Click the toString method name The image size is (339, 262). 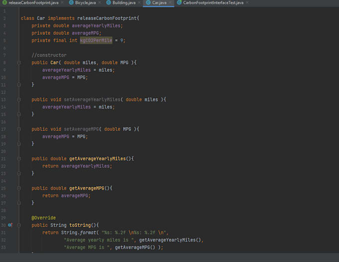click(80, 225)
